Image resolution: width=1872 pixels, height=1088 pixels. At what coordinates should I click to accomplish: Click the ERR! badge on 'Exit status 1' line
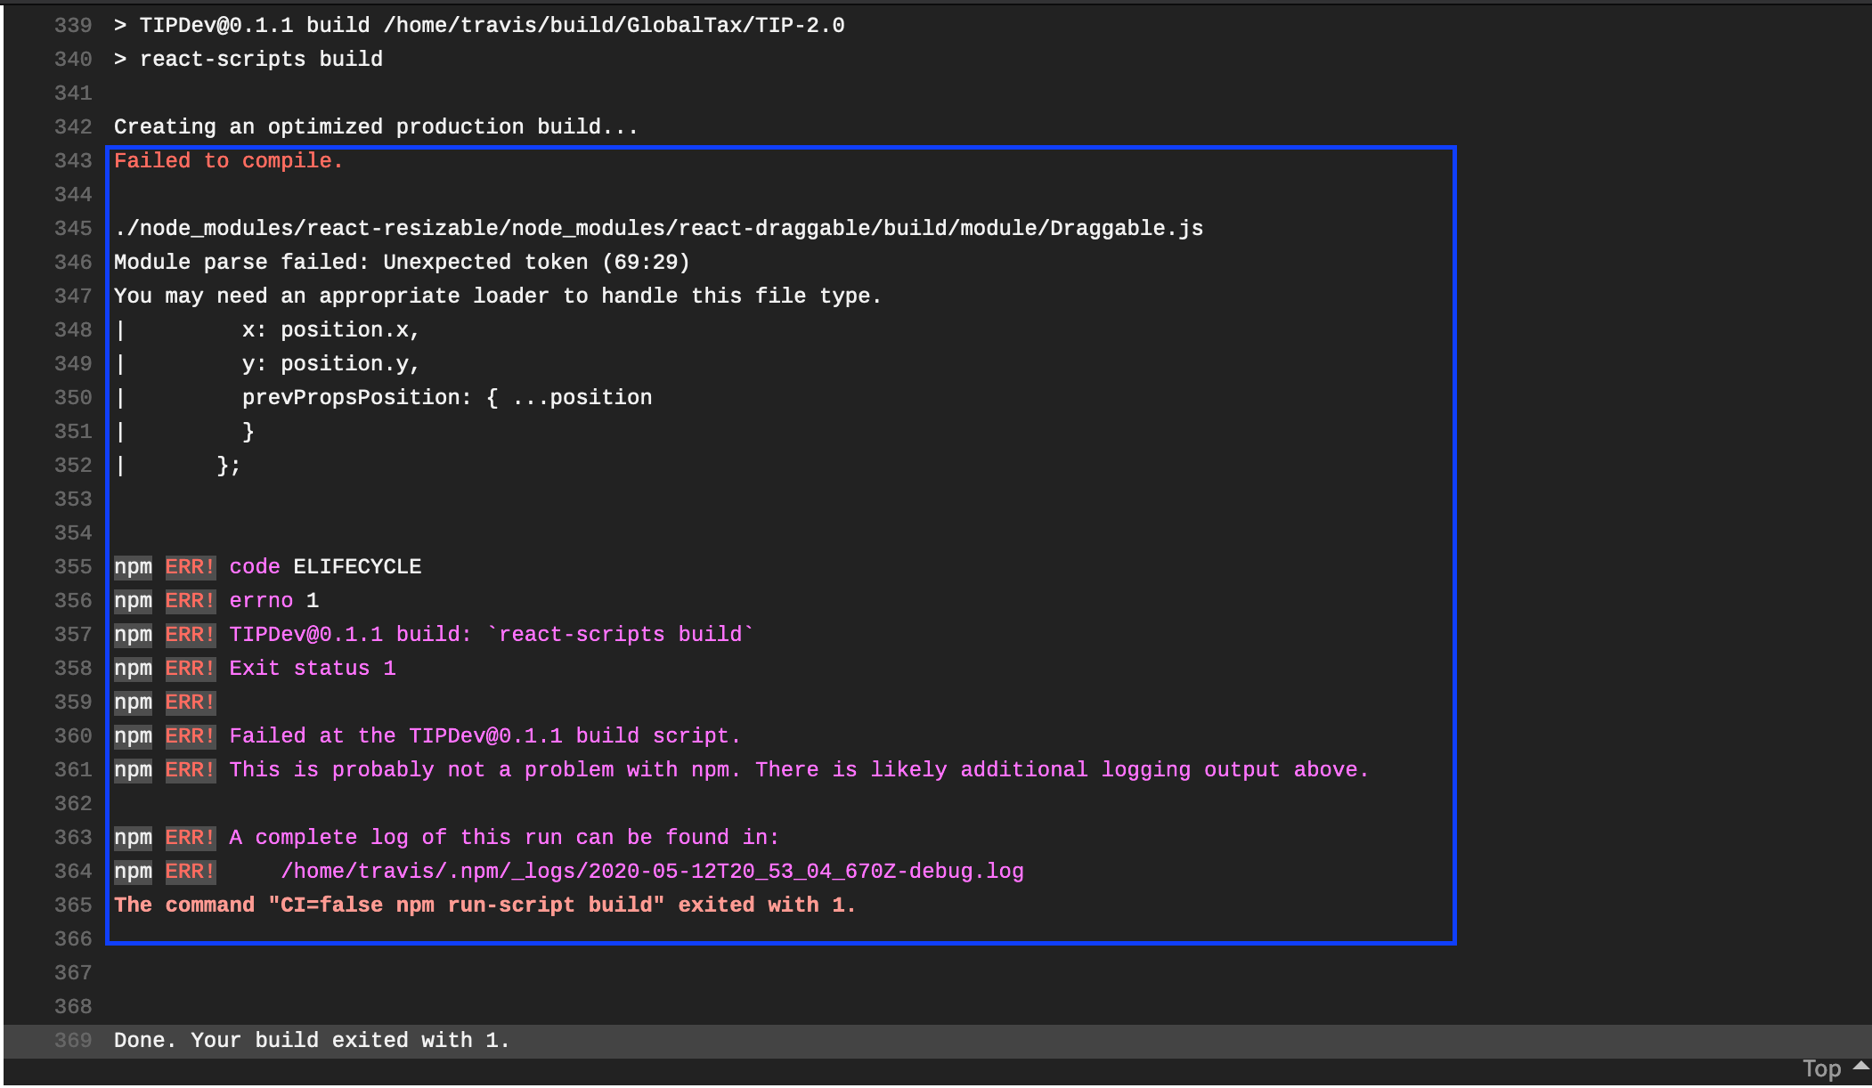[x=190, y=669]
